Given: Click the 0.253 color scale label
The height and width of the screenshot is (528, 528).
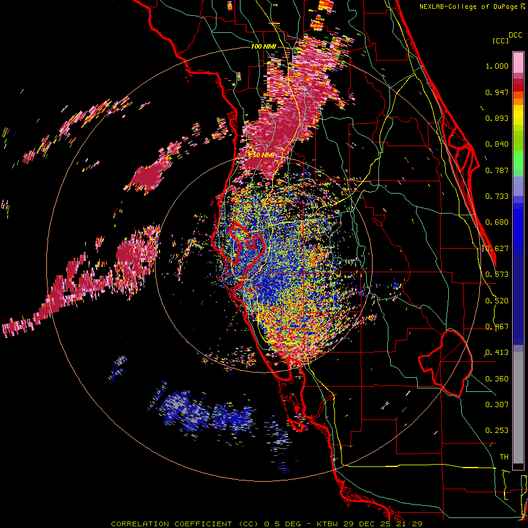Looking at the screenshot, I should click(497, 431).
